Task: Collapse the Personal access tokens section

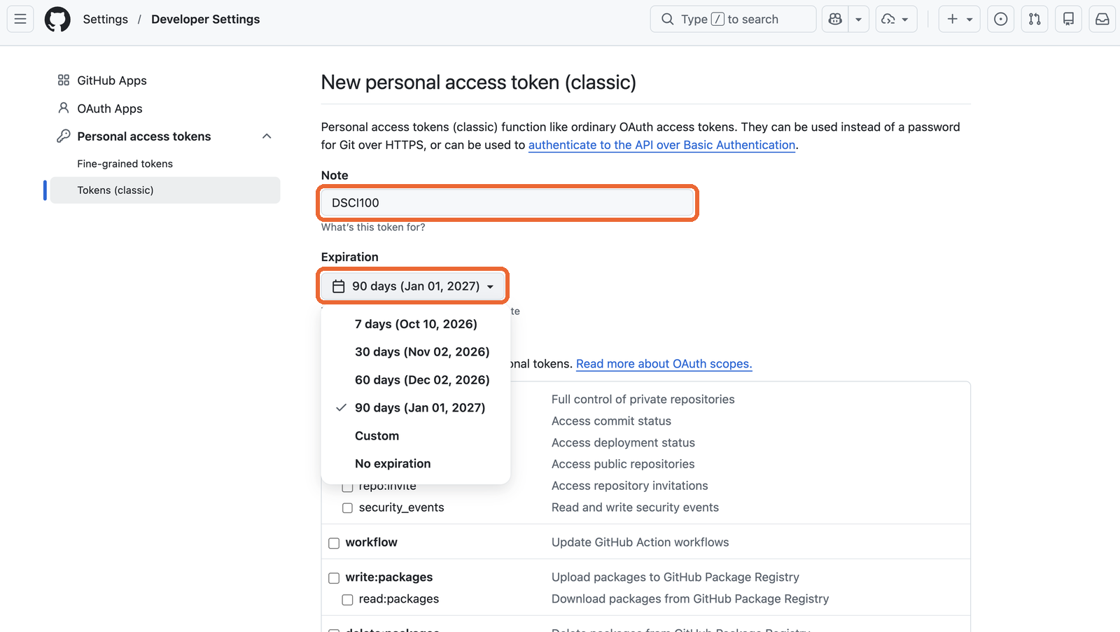Action: click(267, 136)
